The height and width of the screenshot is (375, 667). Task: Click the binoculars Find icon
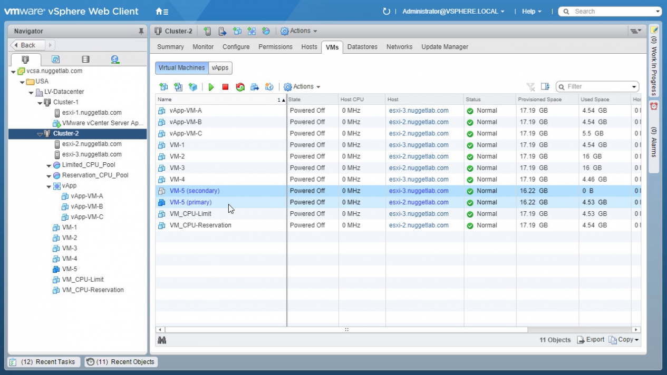[162, 340]
